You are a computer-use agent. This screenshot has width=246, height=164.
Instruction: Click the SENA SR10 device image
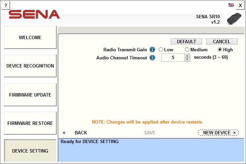[234, 19]
